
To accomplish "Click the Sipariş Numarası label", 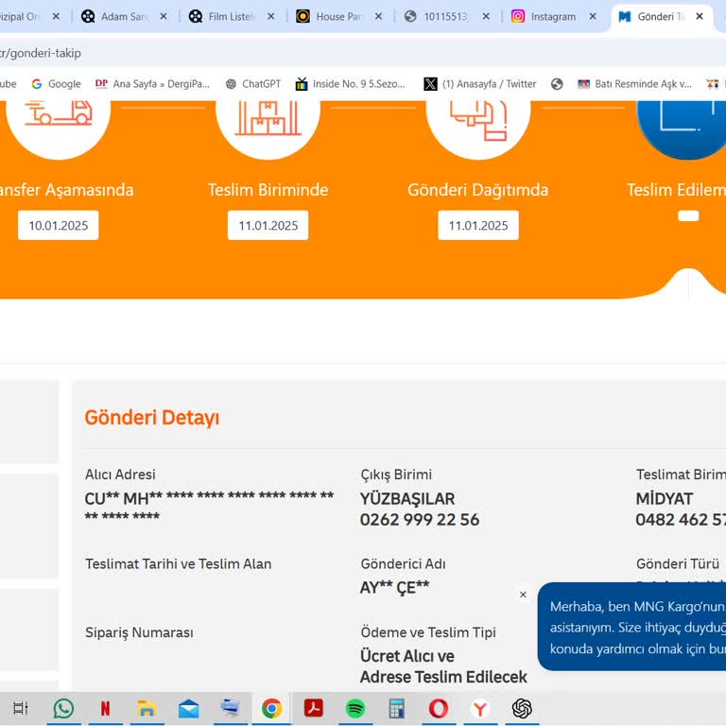I will [x=139, y=632].
